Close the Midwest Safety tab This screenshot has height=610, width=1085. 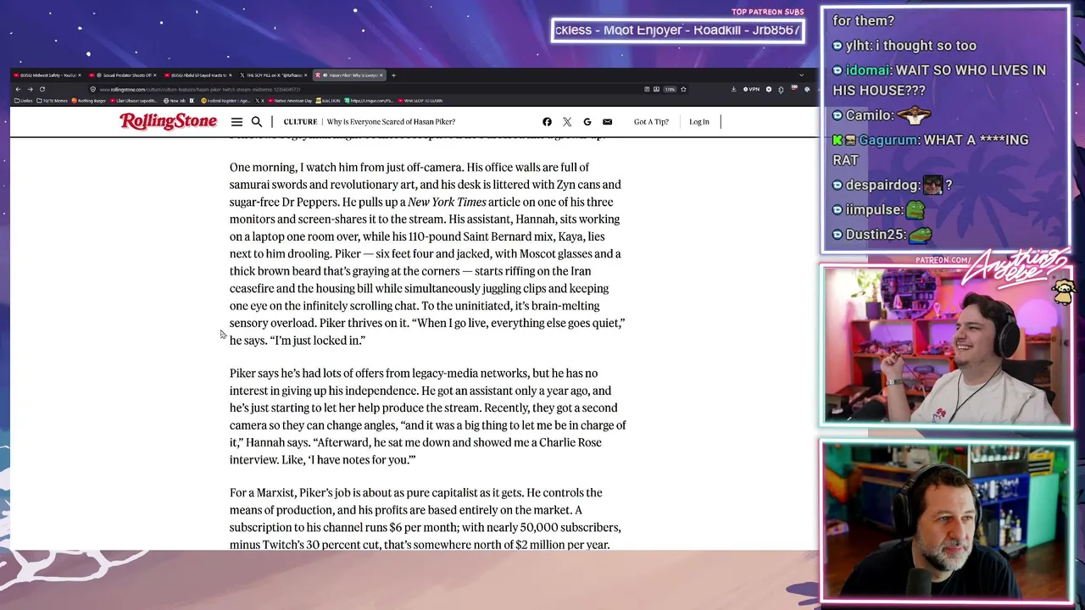[x=79, y=75]
